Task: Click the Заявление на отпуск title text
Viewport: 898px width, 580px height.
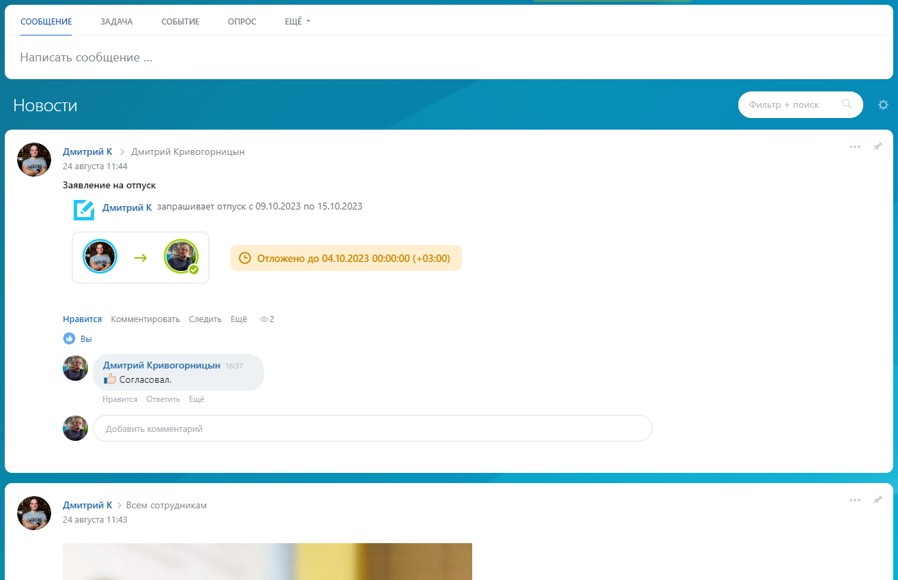Action: point(109,185)
